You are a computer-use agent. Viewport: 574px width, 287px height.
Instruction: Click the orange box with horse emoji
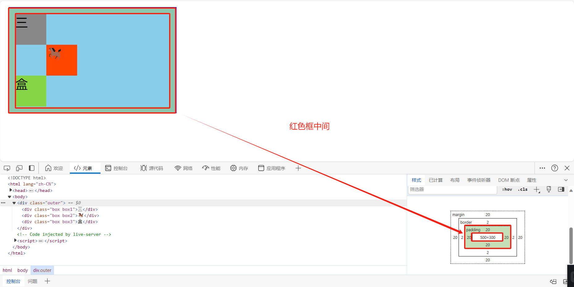(x=62, y=60)
